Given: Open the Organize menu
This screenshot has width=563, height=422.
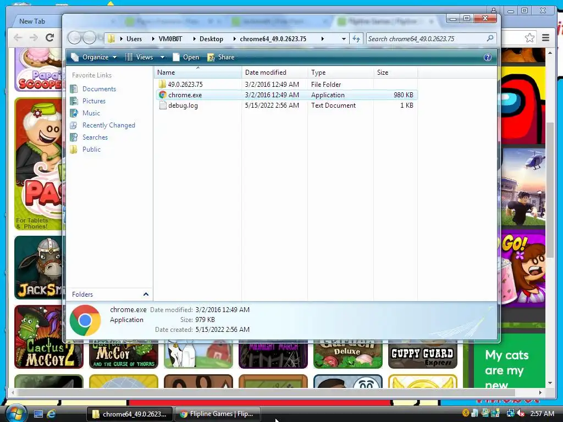Looking at the screenshot, I should coord(93,57).
